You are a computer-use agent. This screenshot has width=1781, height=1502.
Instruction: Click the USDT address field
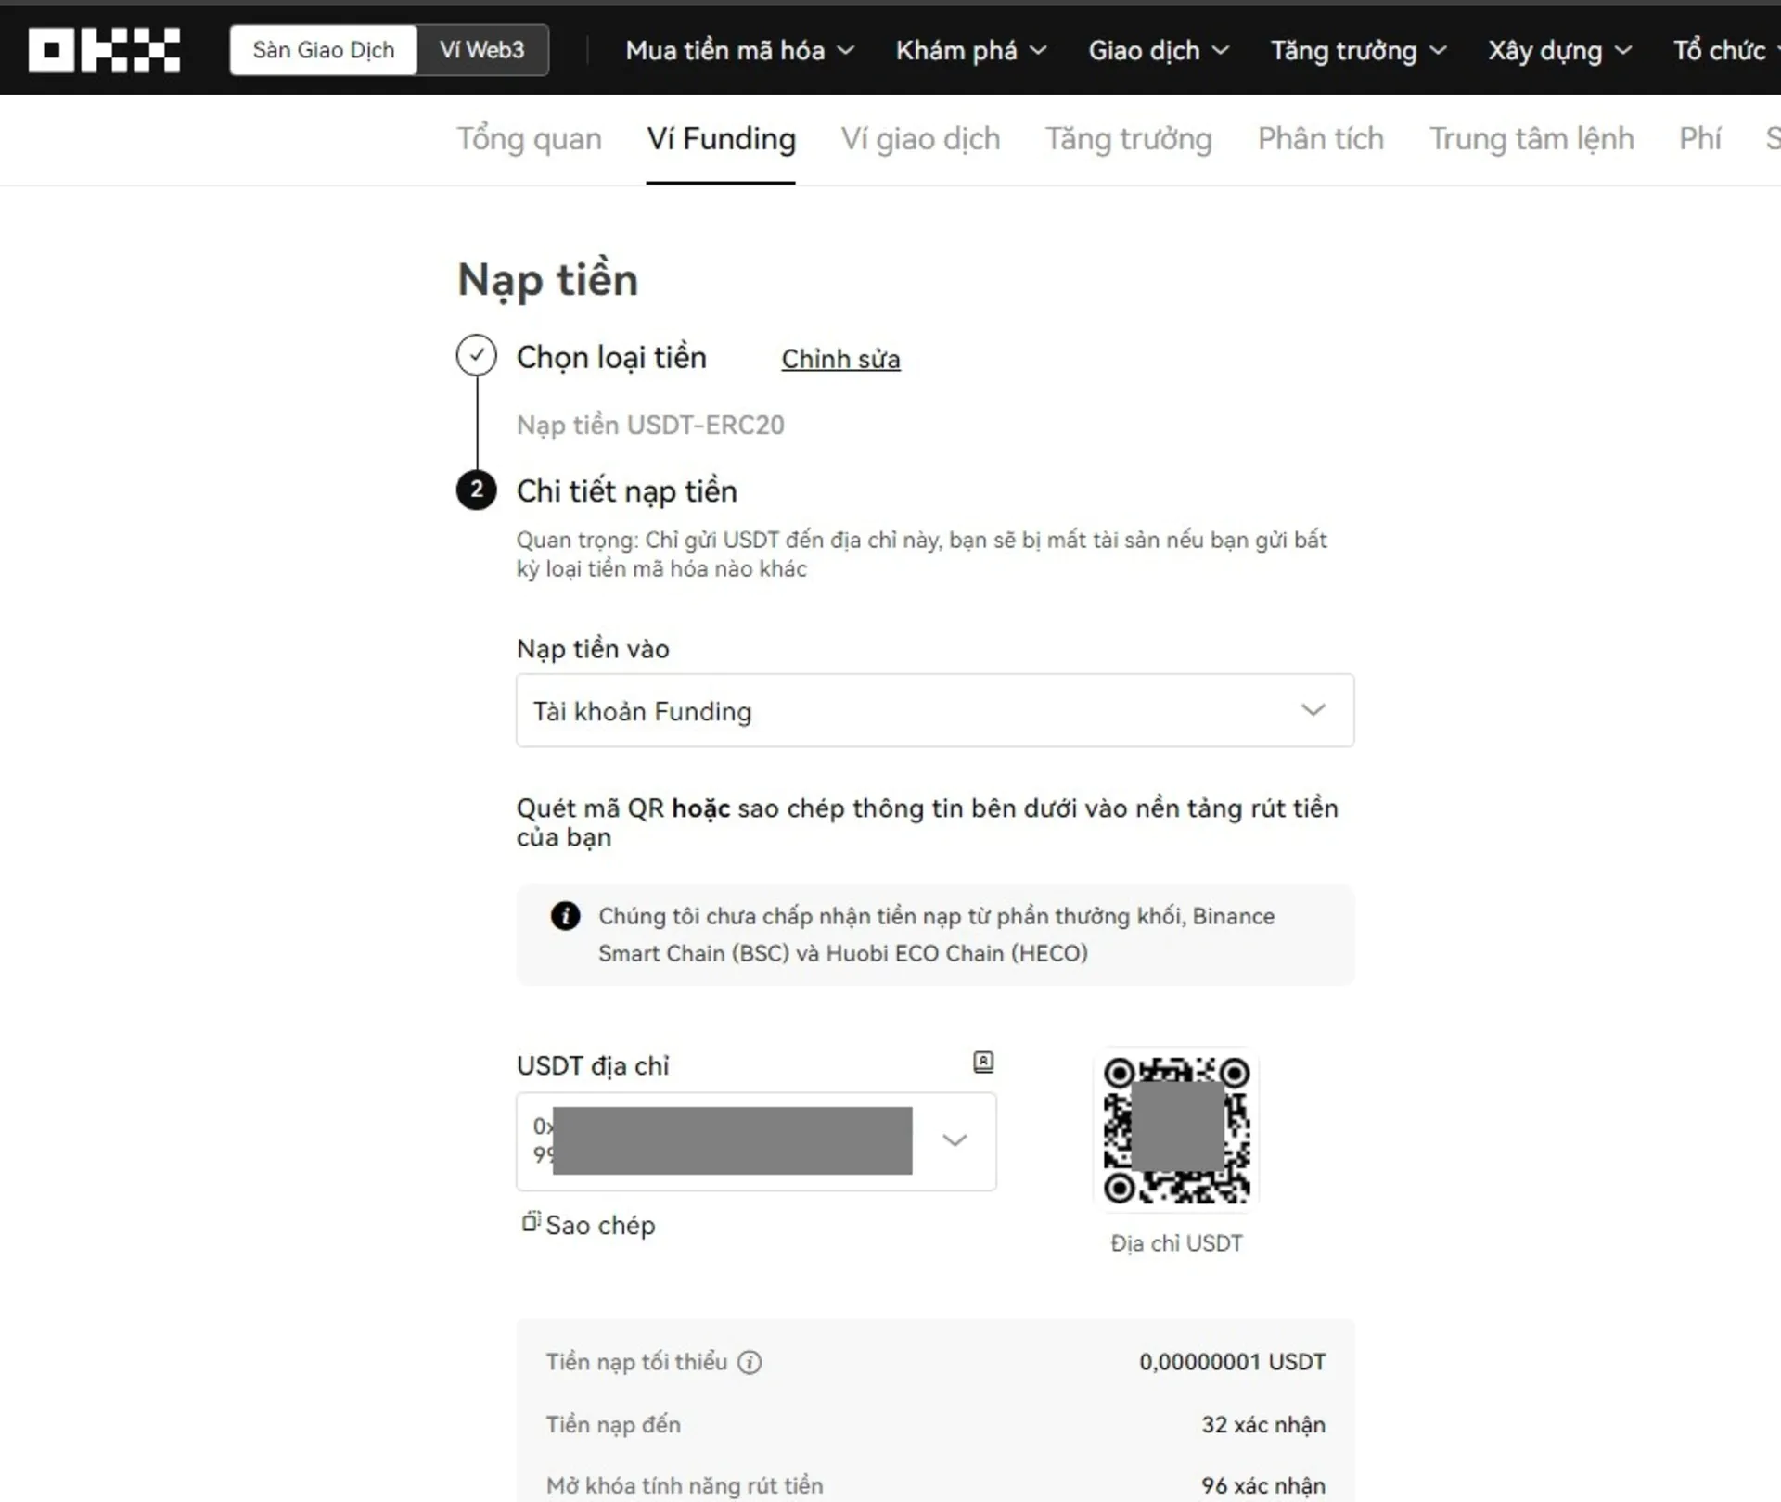[x=756, y=1141]
